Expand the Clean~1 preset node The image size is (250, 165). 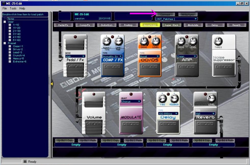point(10,46)
